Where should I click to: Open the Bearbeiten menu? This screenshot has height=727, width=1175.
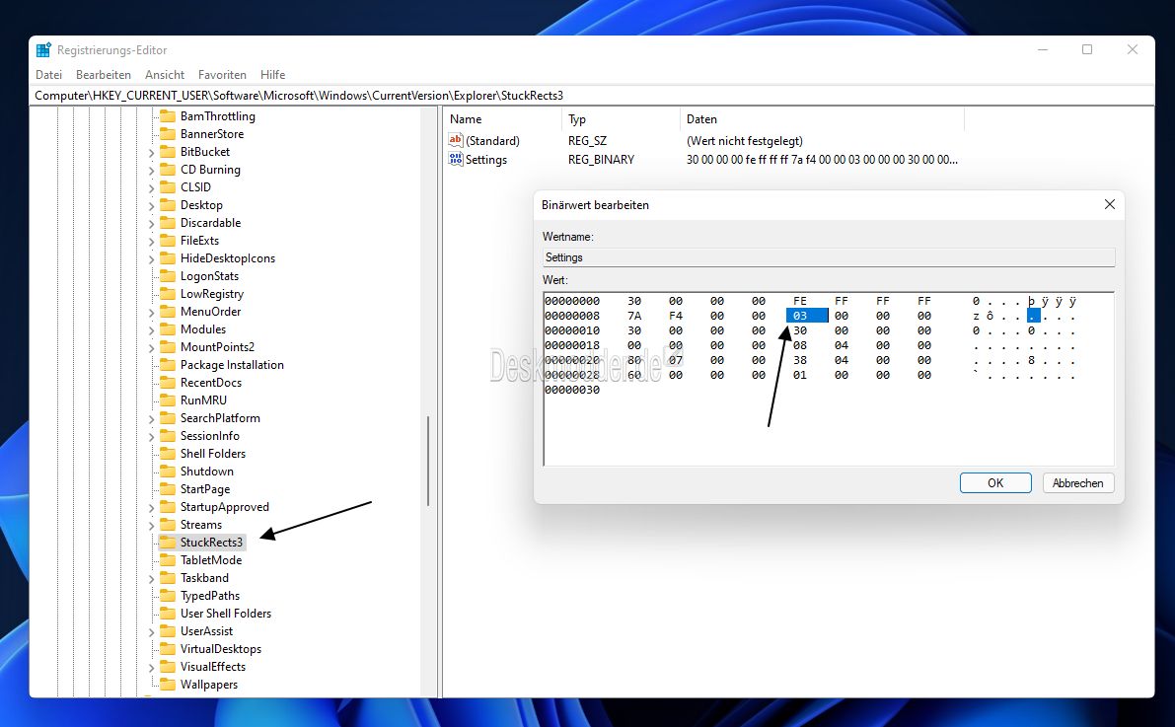point(104,74)
